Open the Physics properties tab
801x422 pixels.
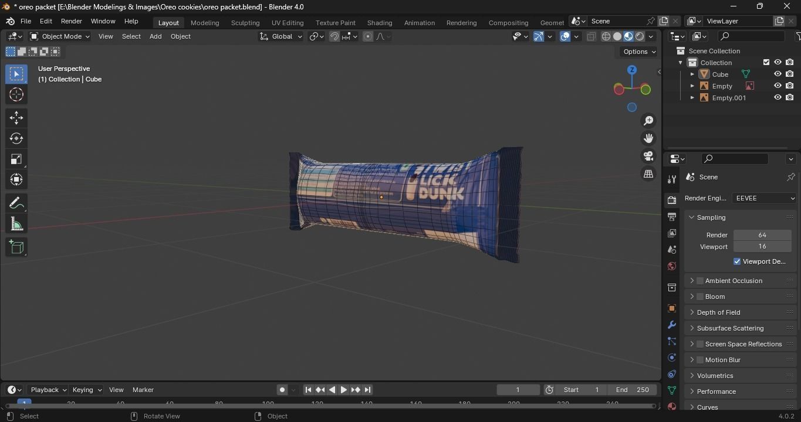tap(672, 358)
